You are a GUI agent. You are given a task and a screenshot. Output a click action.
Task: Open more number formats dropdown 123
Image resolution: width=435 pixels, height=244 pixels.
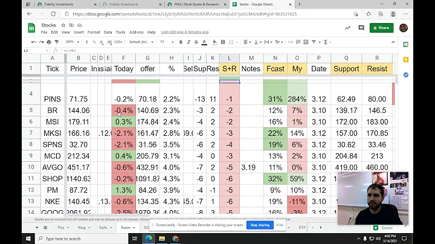118,42
